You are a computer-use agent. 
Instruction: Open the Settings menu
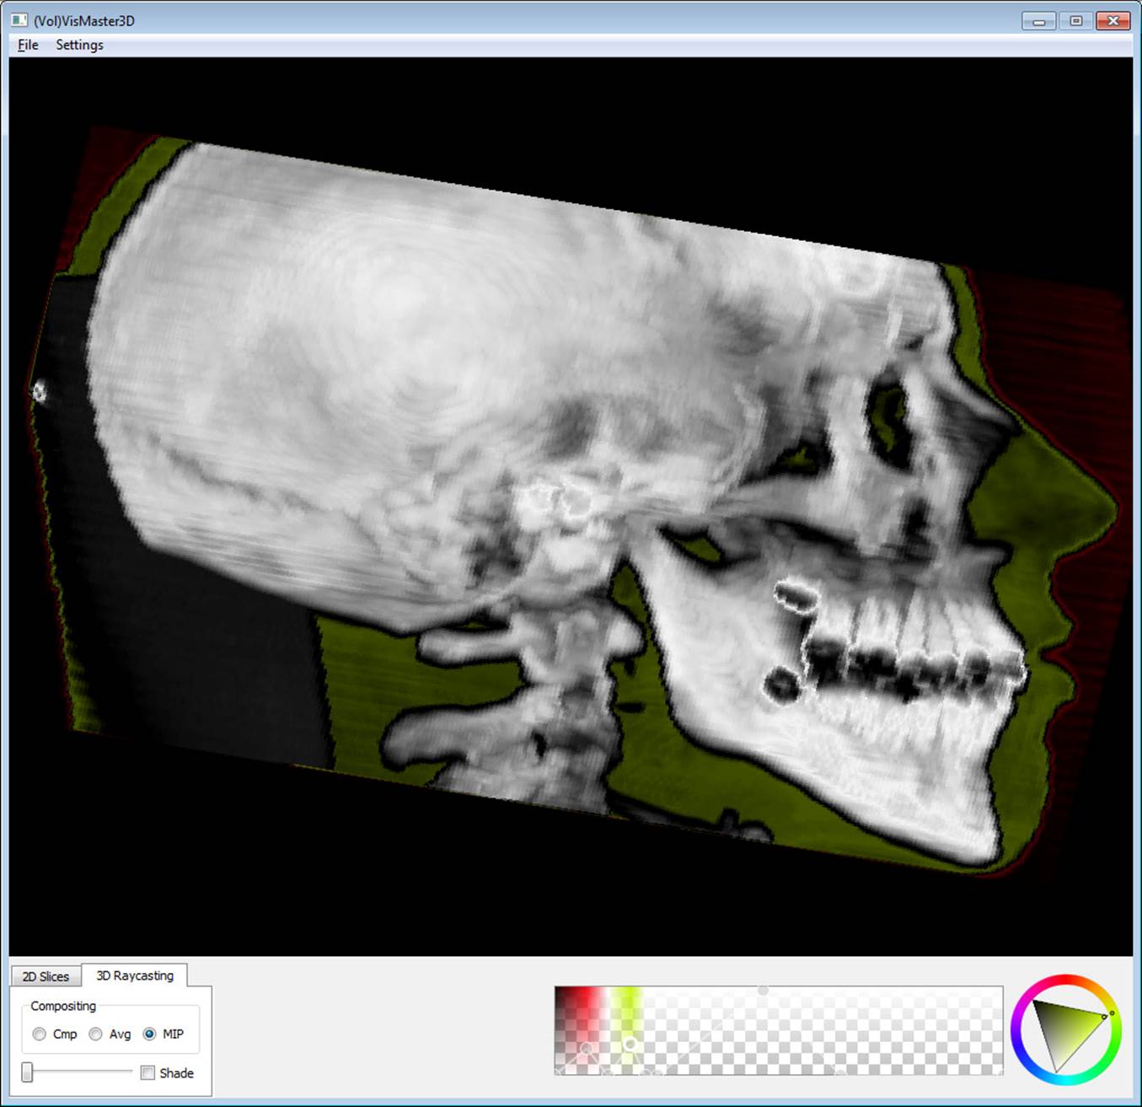79,45
